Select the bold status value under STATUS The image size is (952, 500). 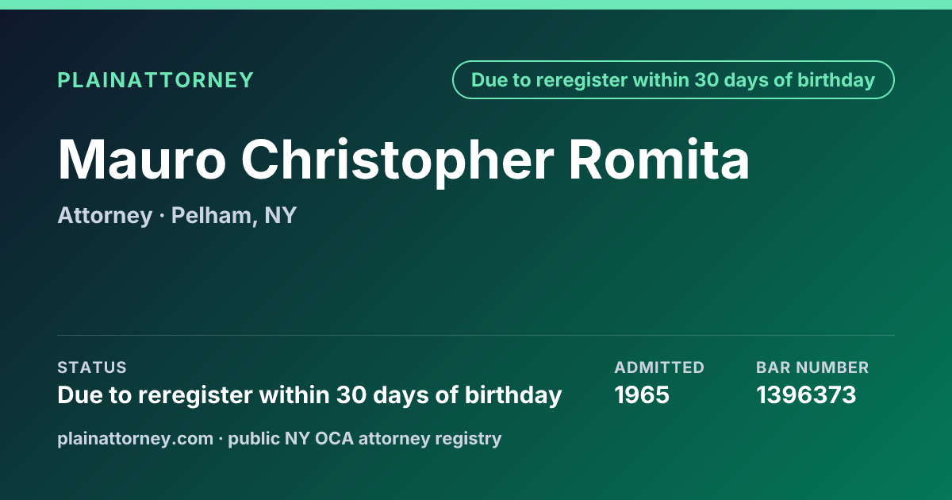pos(309,394)
